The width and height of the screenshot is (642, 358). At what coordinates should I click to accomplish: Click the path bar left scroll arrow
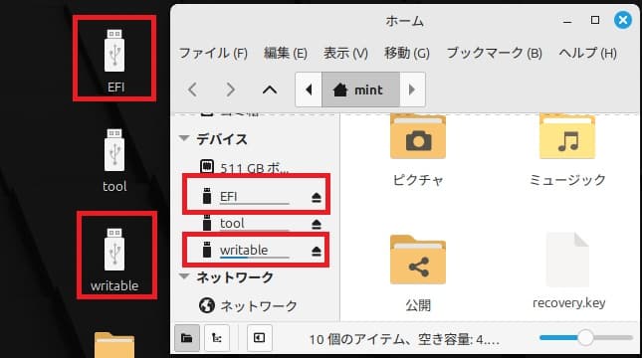coord(309,89)
